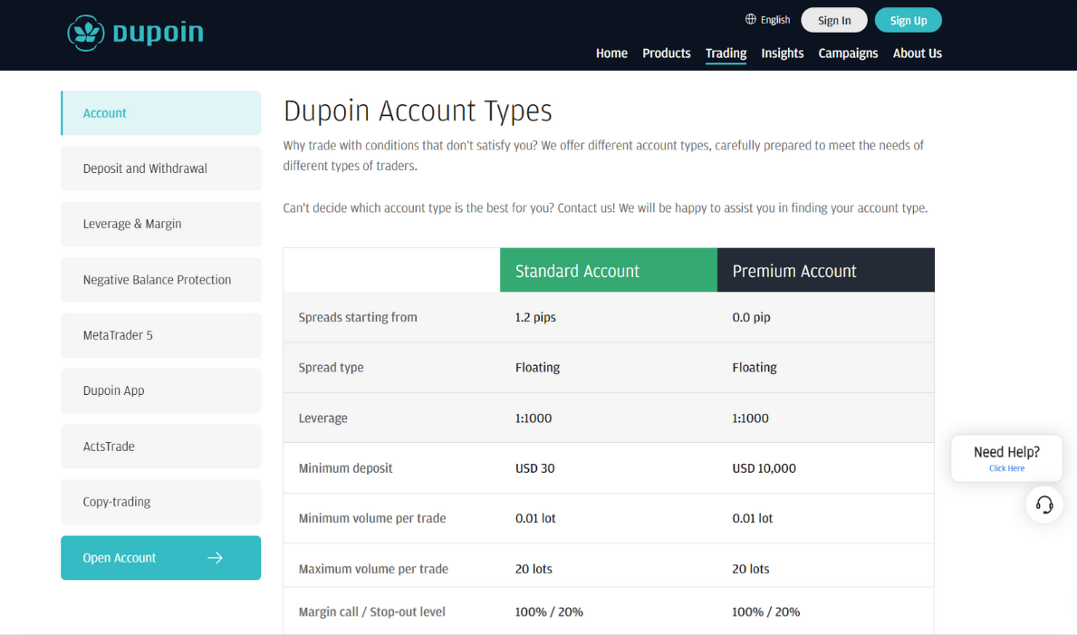Screen dimensions: 1077x635
Task: Click the 'Spreads starting from' row label
Action: (358, 317)
